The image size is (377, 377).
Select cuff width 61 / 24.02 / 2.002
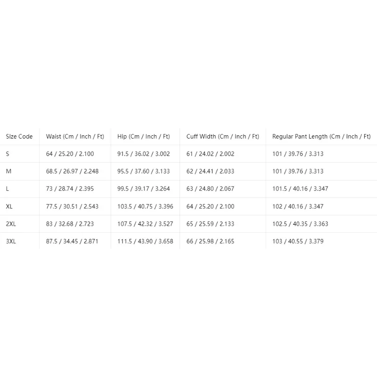point(210,154)
